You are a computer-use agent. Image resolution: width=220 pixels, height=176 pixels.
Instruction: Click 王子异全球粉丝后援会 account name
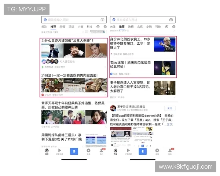coord(131,107)
